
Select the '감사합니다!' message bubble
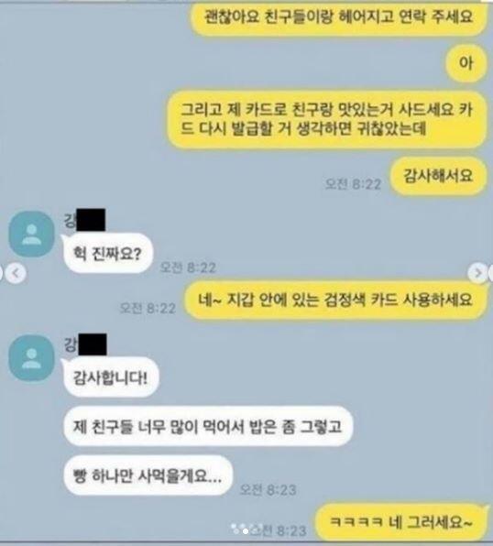[x=111, y=377]
